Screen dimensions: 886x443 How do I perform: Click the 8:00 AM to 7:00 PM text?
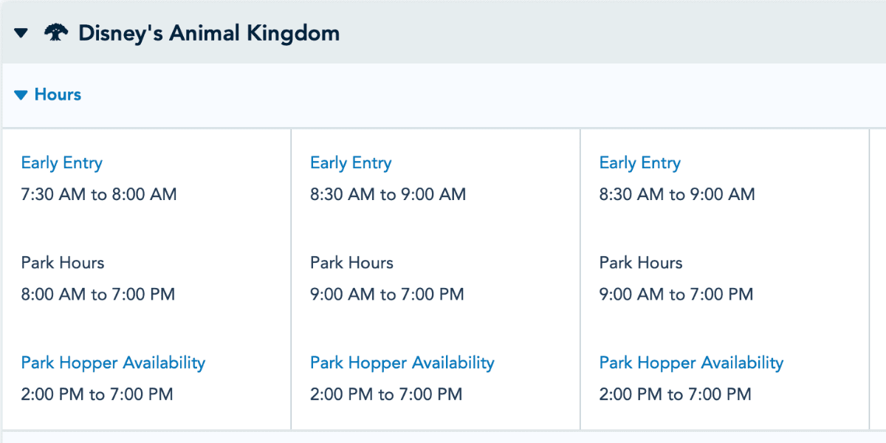(98, 295)
